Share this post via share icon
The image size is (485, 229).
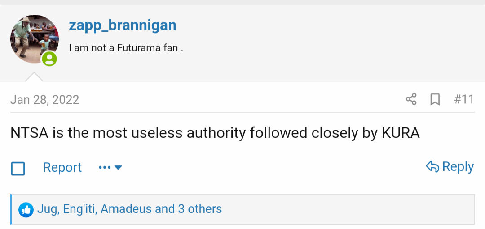tap(411, 99)
